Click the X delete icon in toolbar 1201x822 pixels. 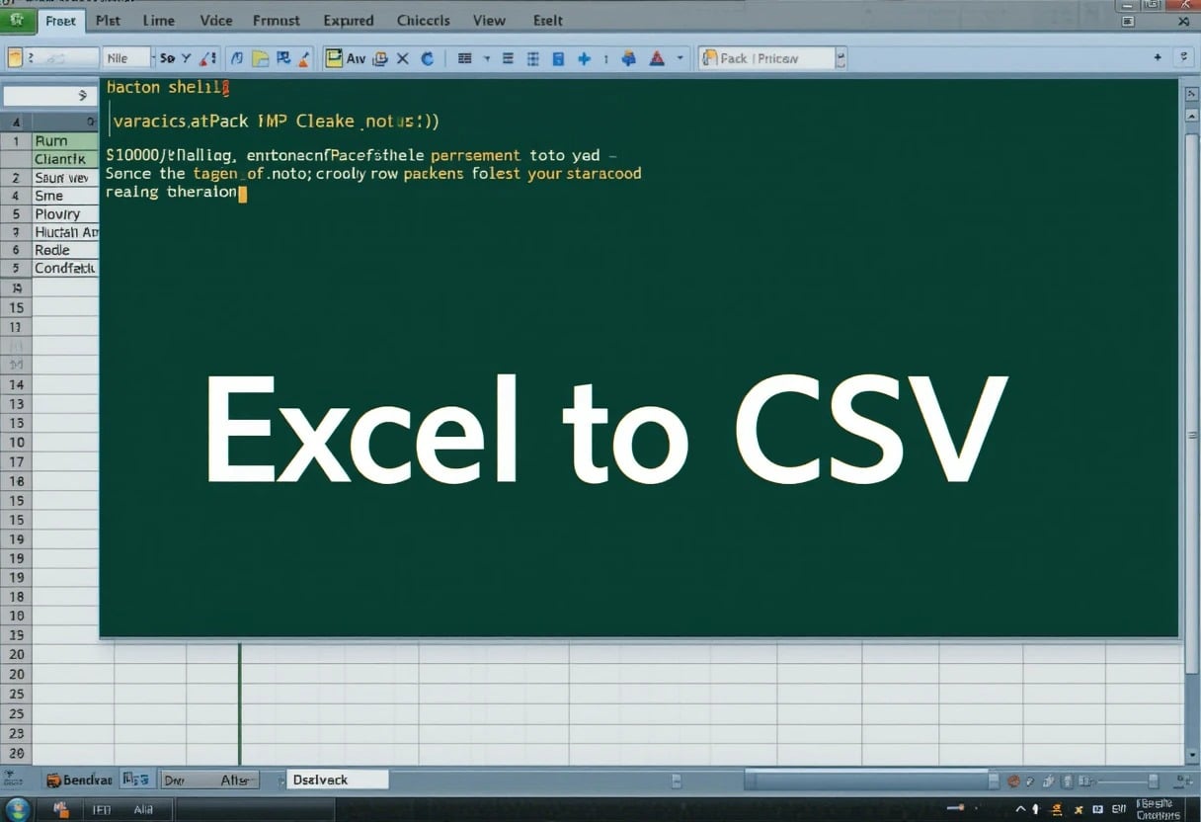403,58
